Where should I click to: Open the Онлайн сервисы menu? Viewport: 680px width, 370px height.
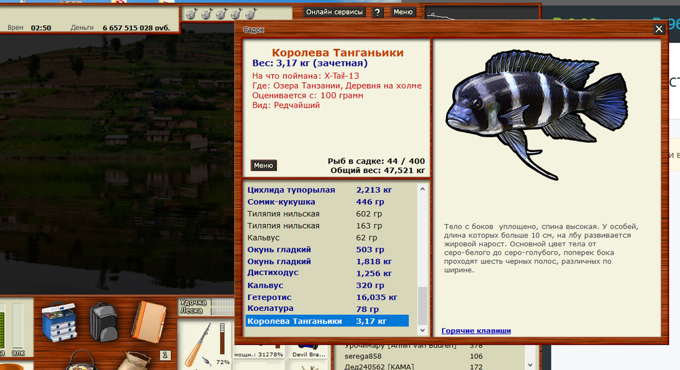[335, 12]
